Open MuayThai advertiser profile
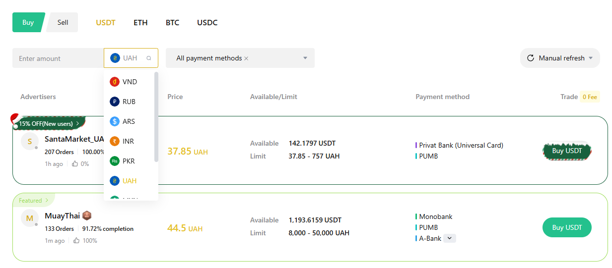 62,216
